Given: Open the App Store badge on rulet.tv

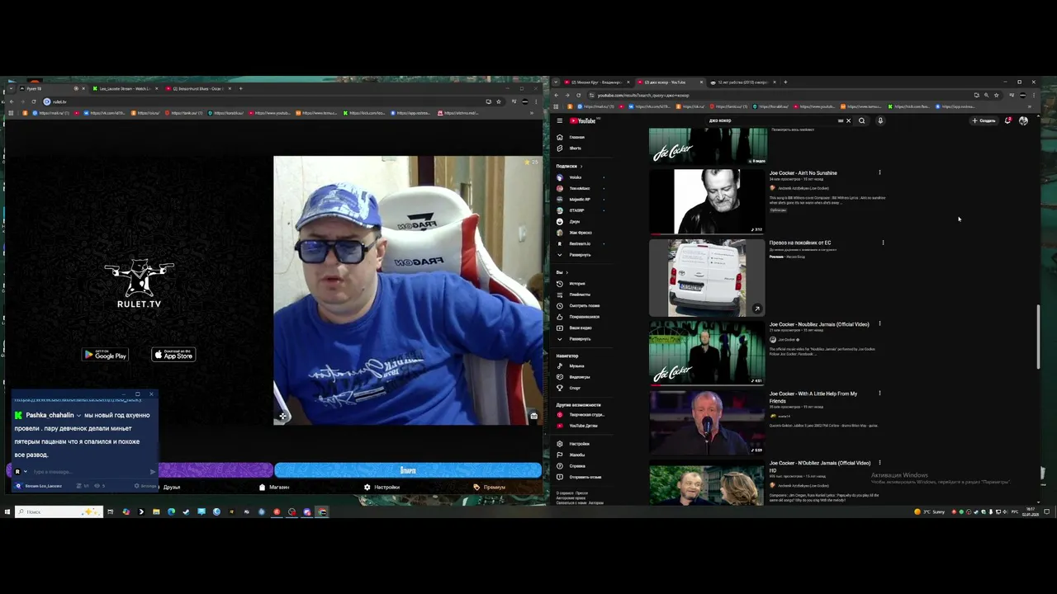Looking at the screenshot, I should (x=173, y=355).
